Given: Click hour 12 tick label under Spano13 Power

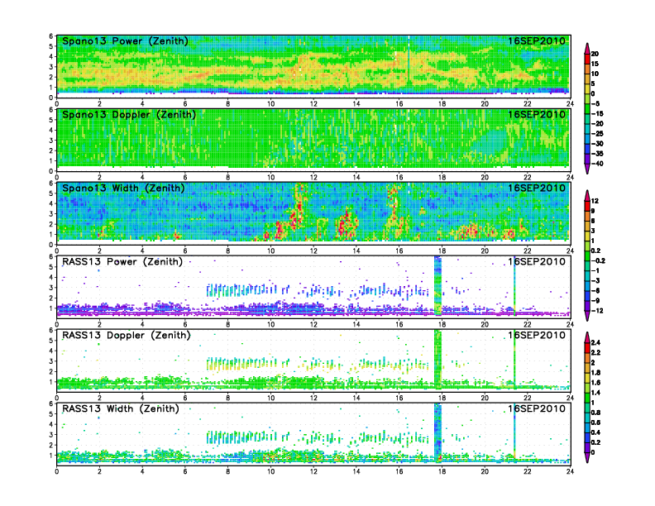Looking at the screenshot, I should coord(313,104).
